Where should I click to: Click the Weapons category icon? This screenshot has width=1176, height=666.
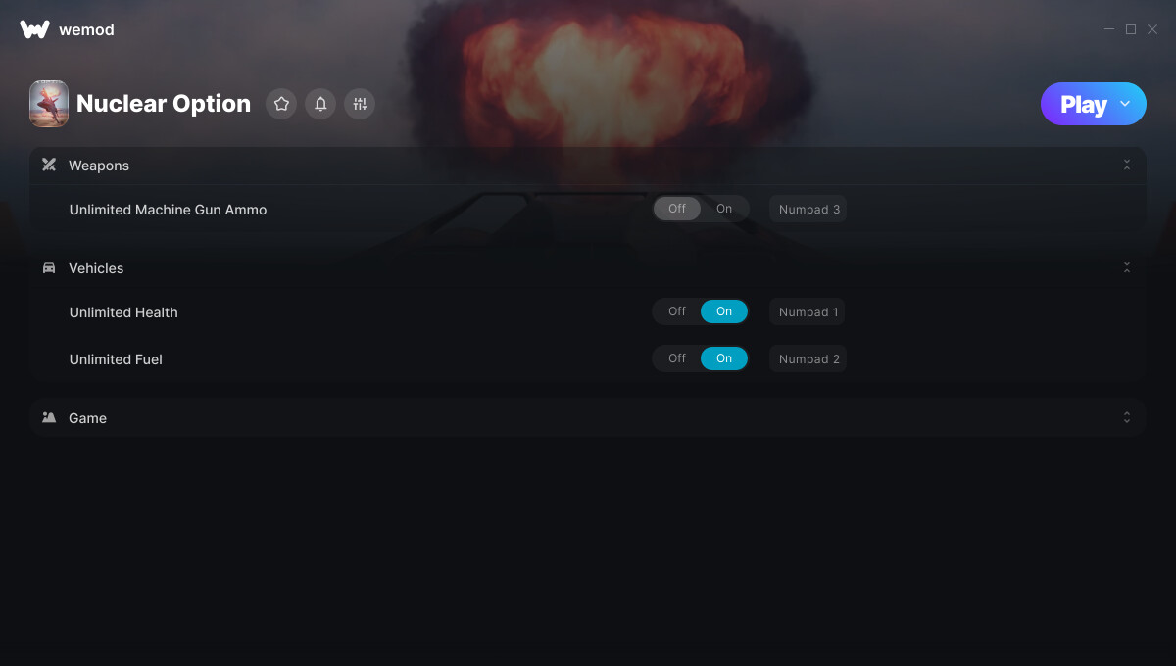coord(49,166)
